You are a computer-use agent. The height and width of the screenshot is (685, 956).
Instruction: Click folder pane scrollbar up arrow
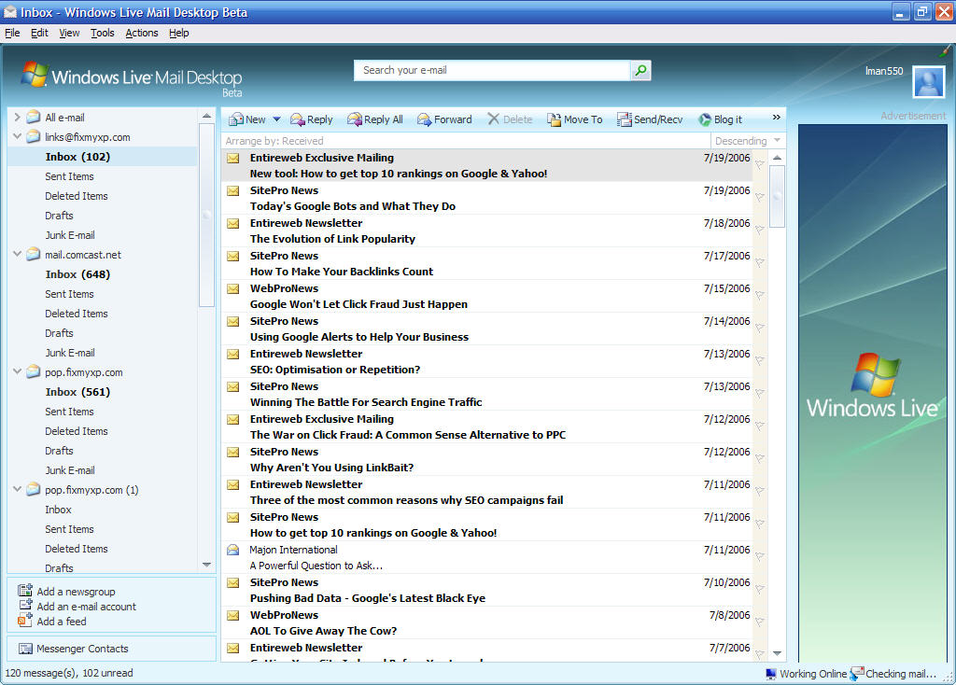coord(206,116)
